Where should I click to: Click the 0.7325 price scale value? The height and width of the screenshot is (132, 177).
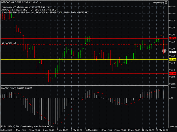point(172,21)
